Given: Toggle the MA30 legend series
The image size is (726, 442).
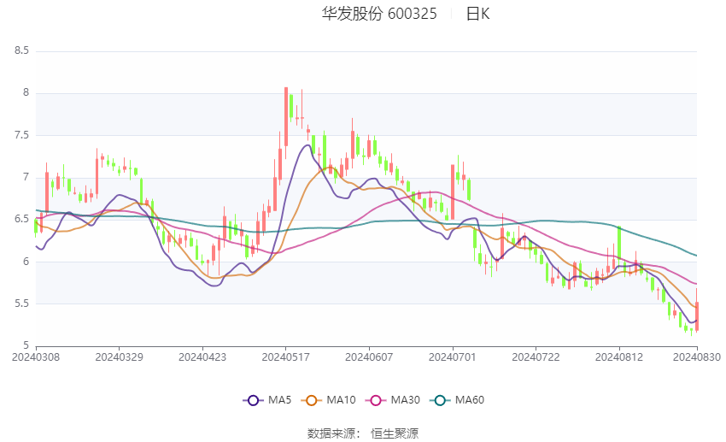Looking at the screenshot, I should click(393, 400).
